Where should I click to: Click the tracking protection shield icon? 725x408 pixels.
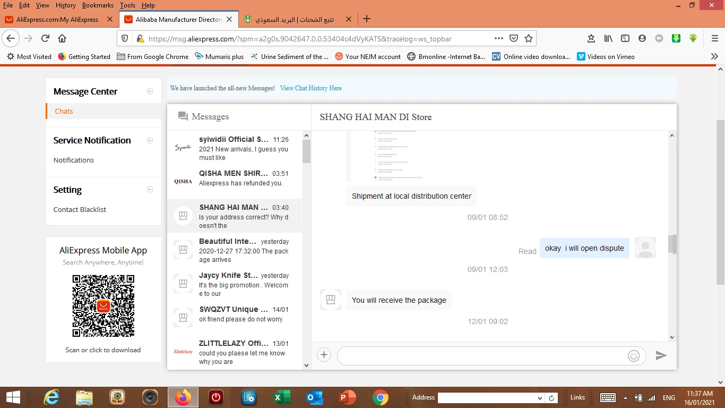125,38
